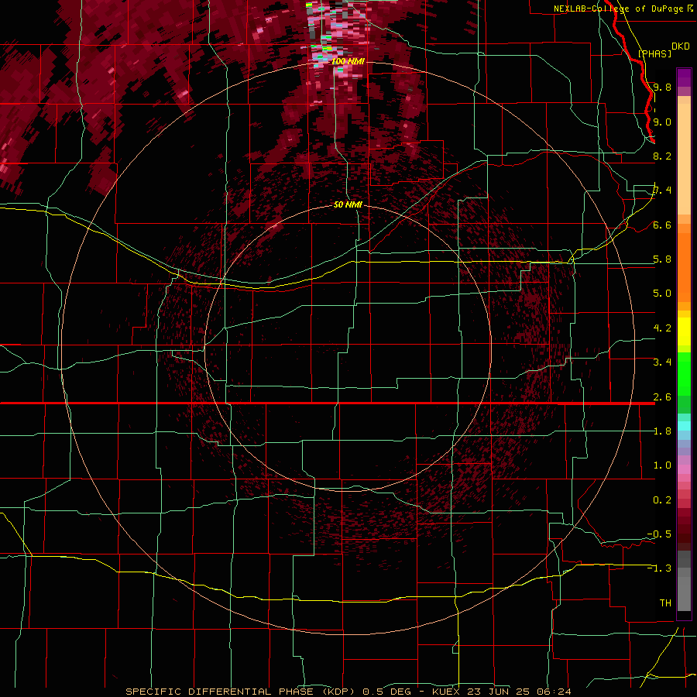The image size is (697, 697).
Task: Click SPECIFIC DIFFERENTIAL PHASE caption text
Action: (219, 692)
